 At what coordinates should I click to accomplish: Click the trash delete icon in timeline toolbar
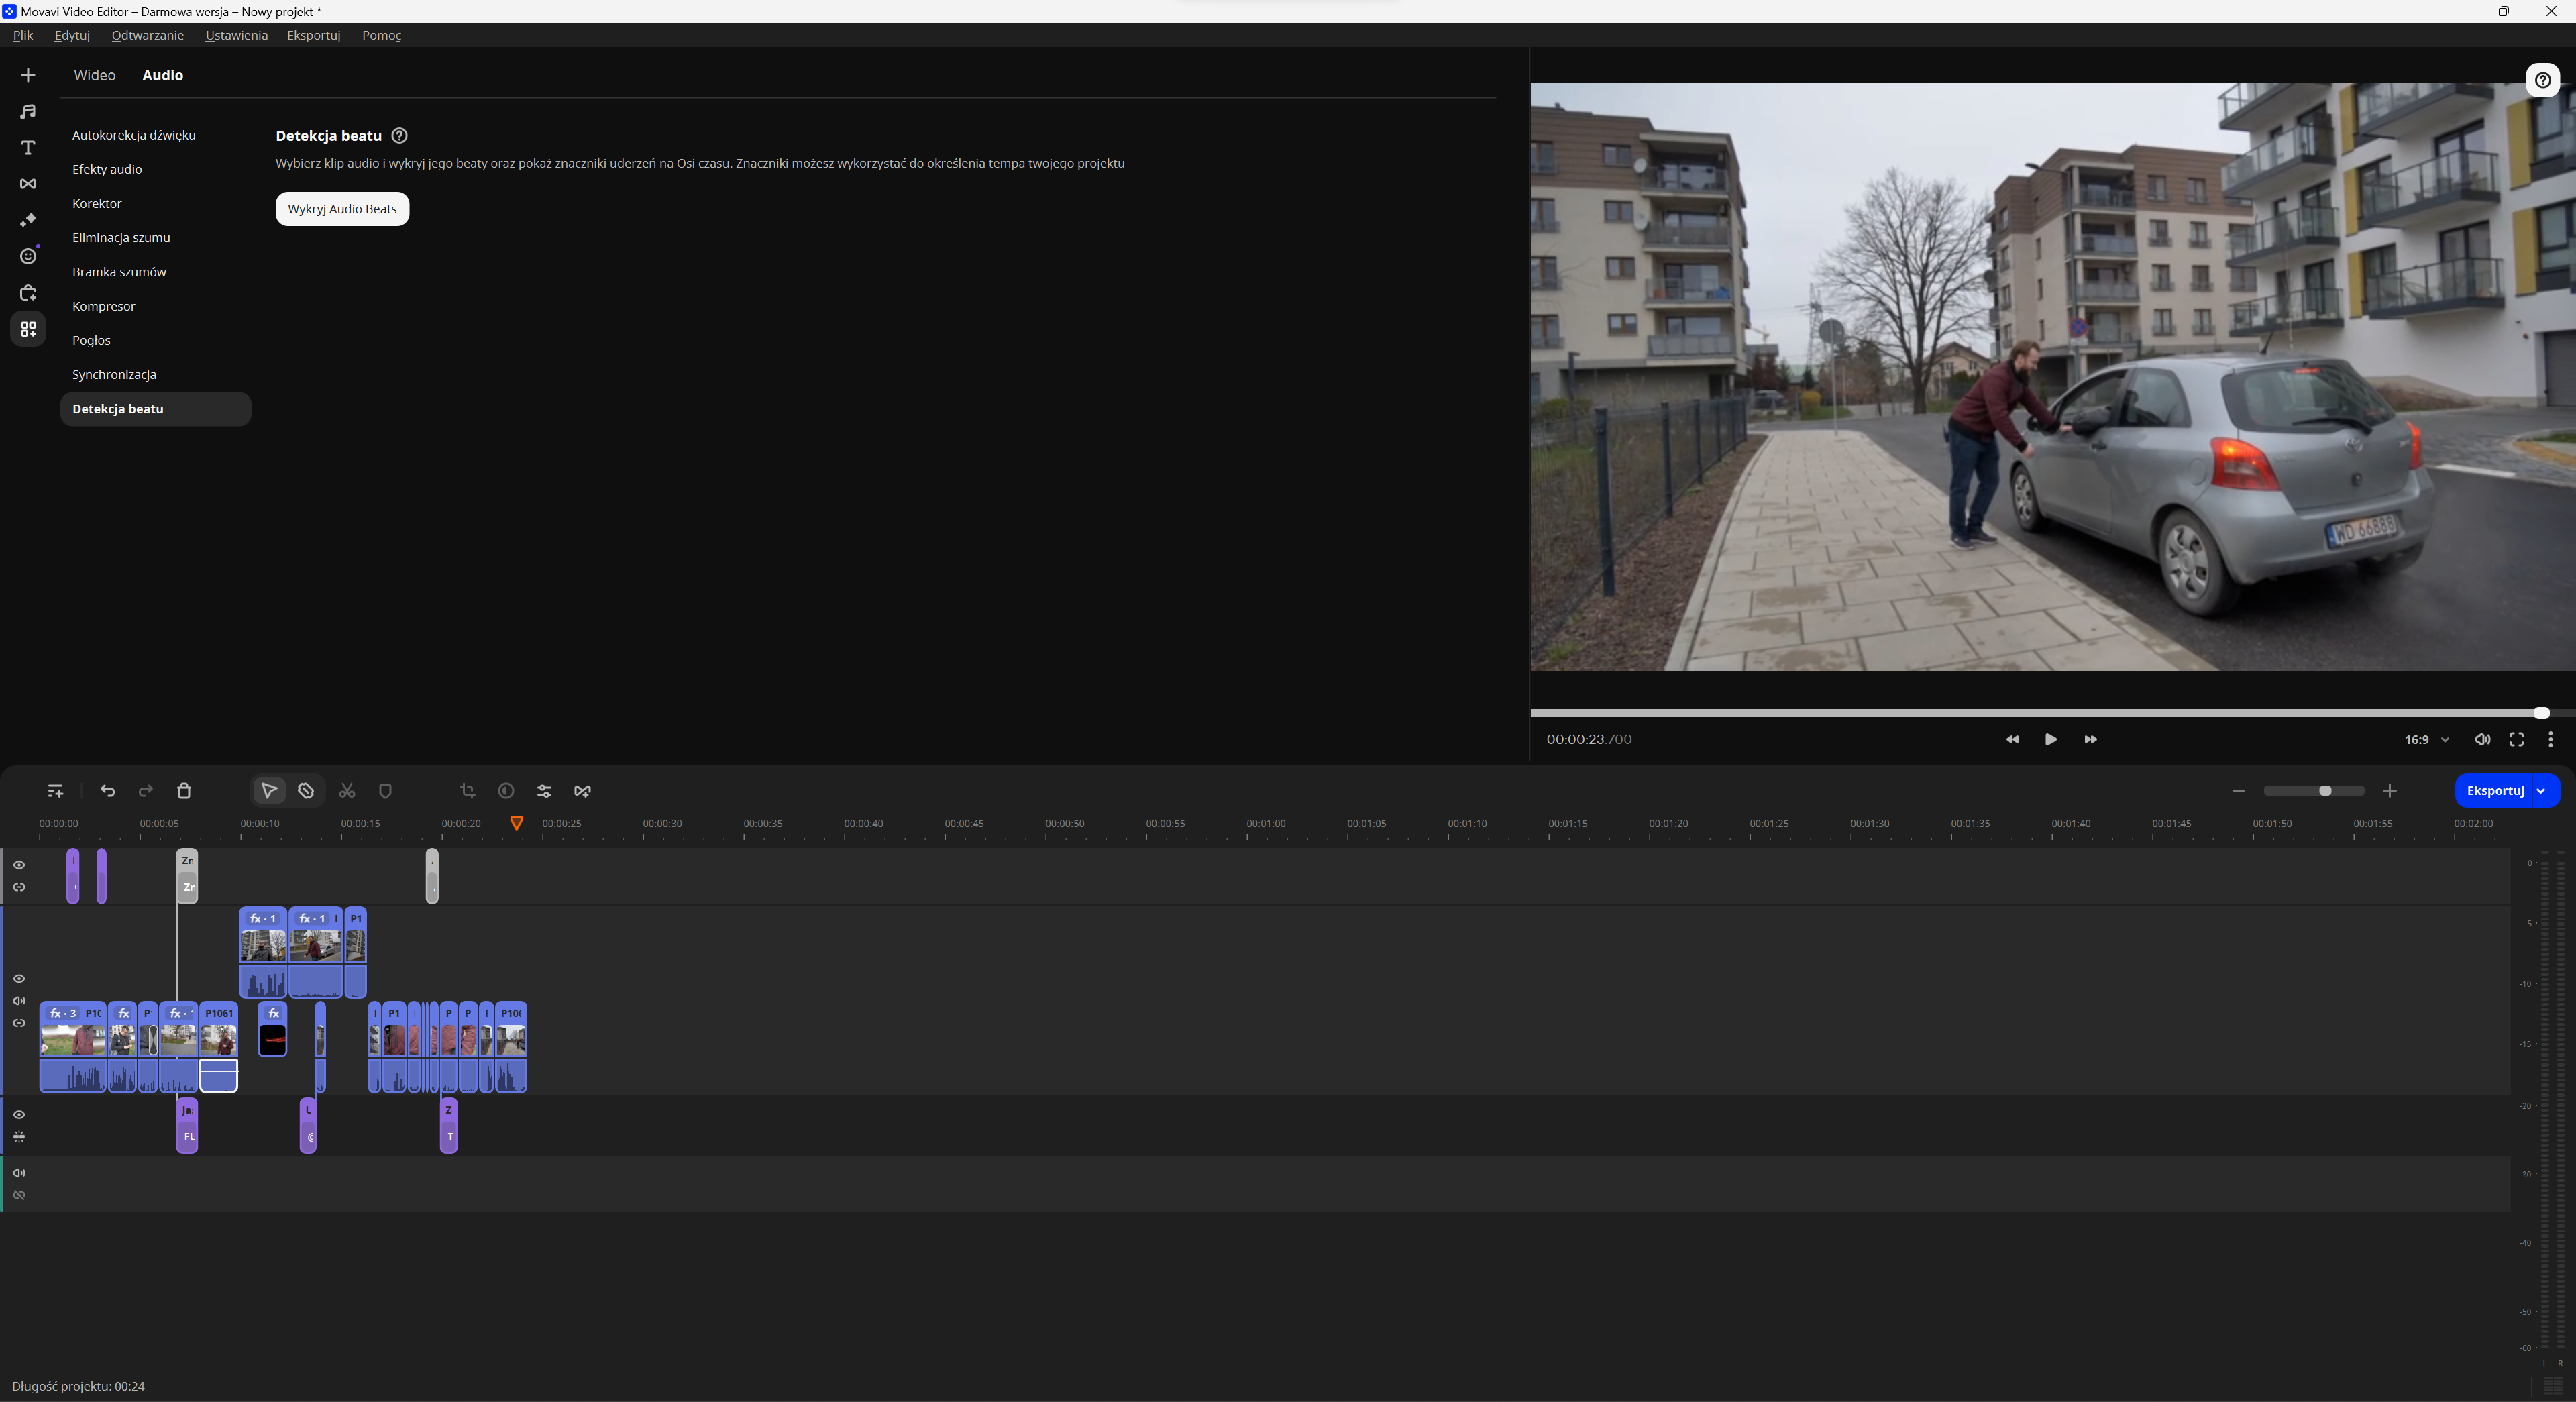tap(184, 791)
